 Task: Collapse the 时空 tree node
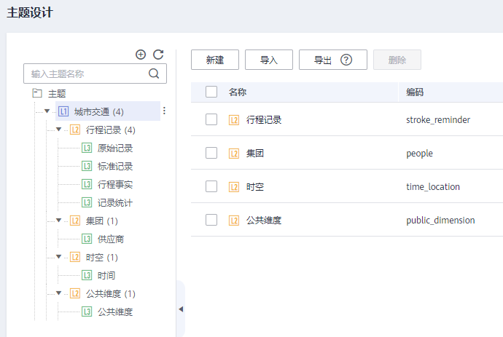(x=59, y=258)
